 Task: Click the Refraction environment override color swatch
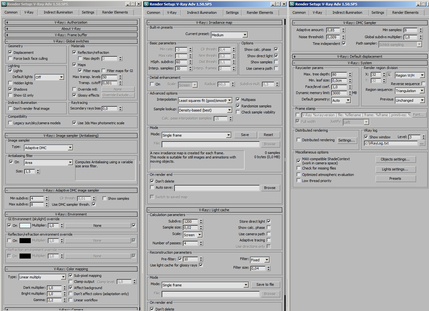pyautogui.click(x=25, y=256)
